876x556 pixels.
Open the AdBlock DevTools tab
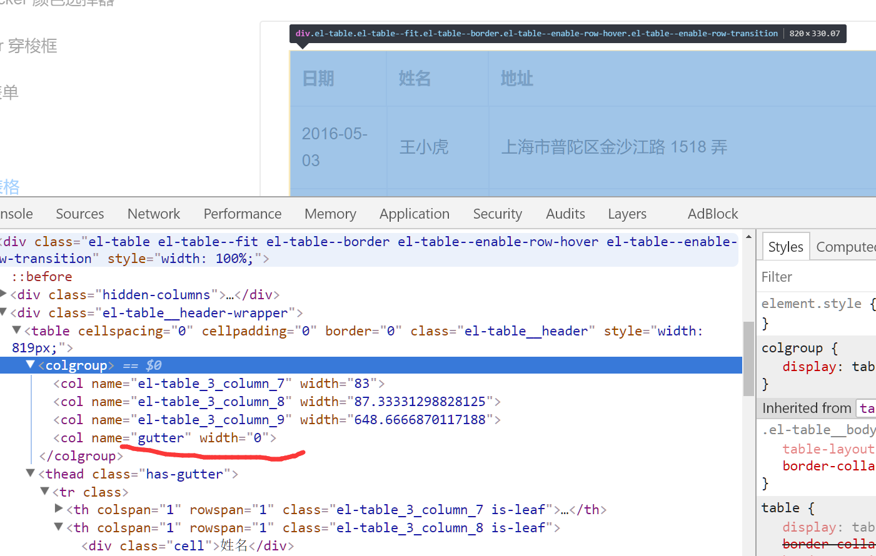tap(713, 214)
